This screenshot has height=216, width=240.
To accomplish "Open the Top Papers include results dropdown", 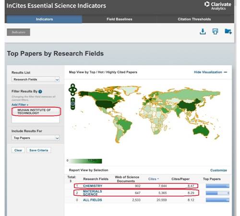I will click(x=36, y=138).
